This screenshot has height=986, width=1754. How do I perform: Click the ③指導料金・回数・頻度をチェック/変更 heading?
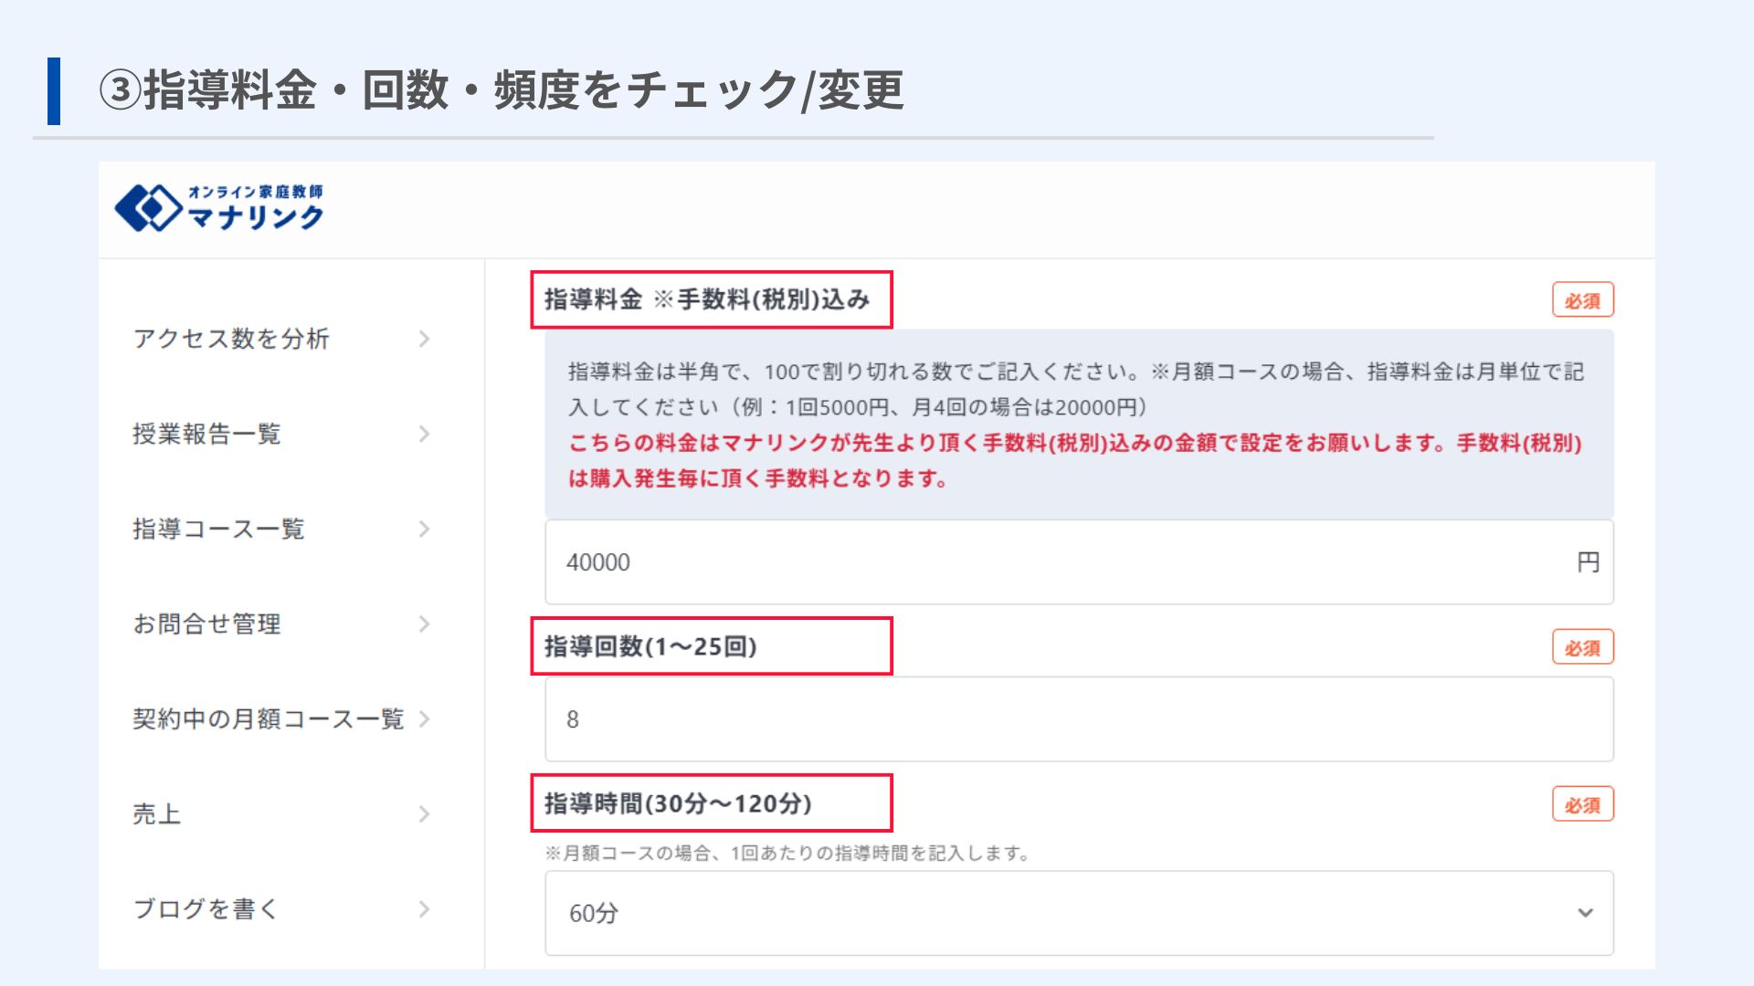tap(502, 90)
